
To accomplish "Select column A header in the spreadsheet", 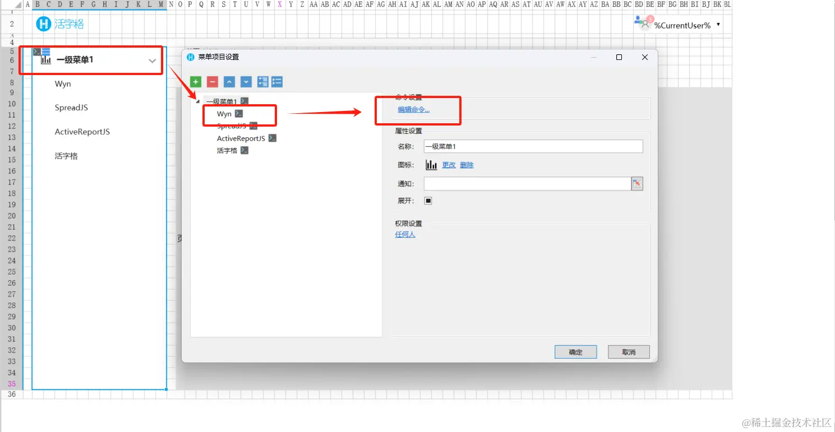I will click(x=27, y=4).
